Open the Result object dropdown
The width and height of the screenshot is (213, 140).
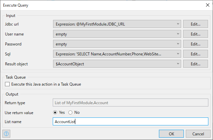coord(178,64)
